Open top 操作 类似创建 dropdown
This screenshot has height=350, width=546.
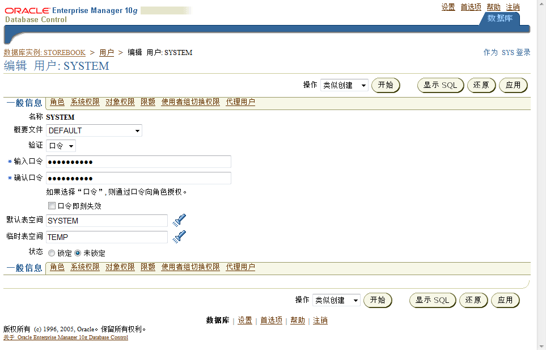(x=344, y=85)
